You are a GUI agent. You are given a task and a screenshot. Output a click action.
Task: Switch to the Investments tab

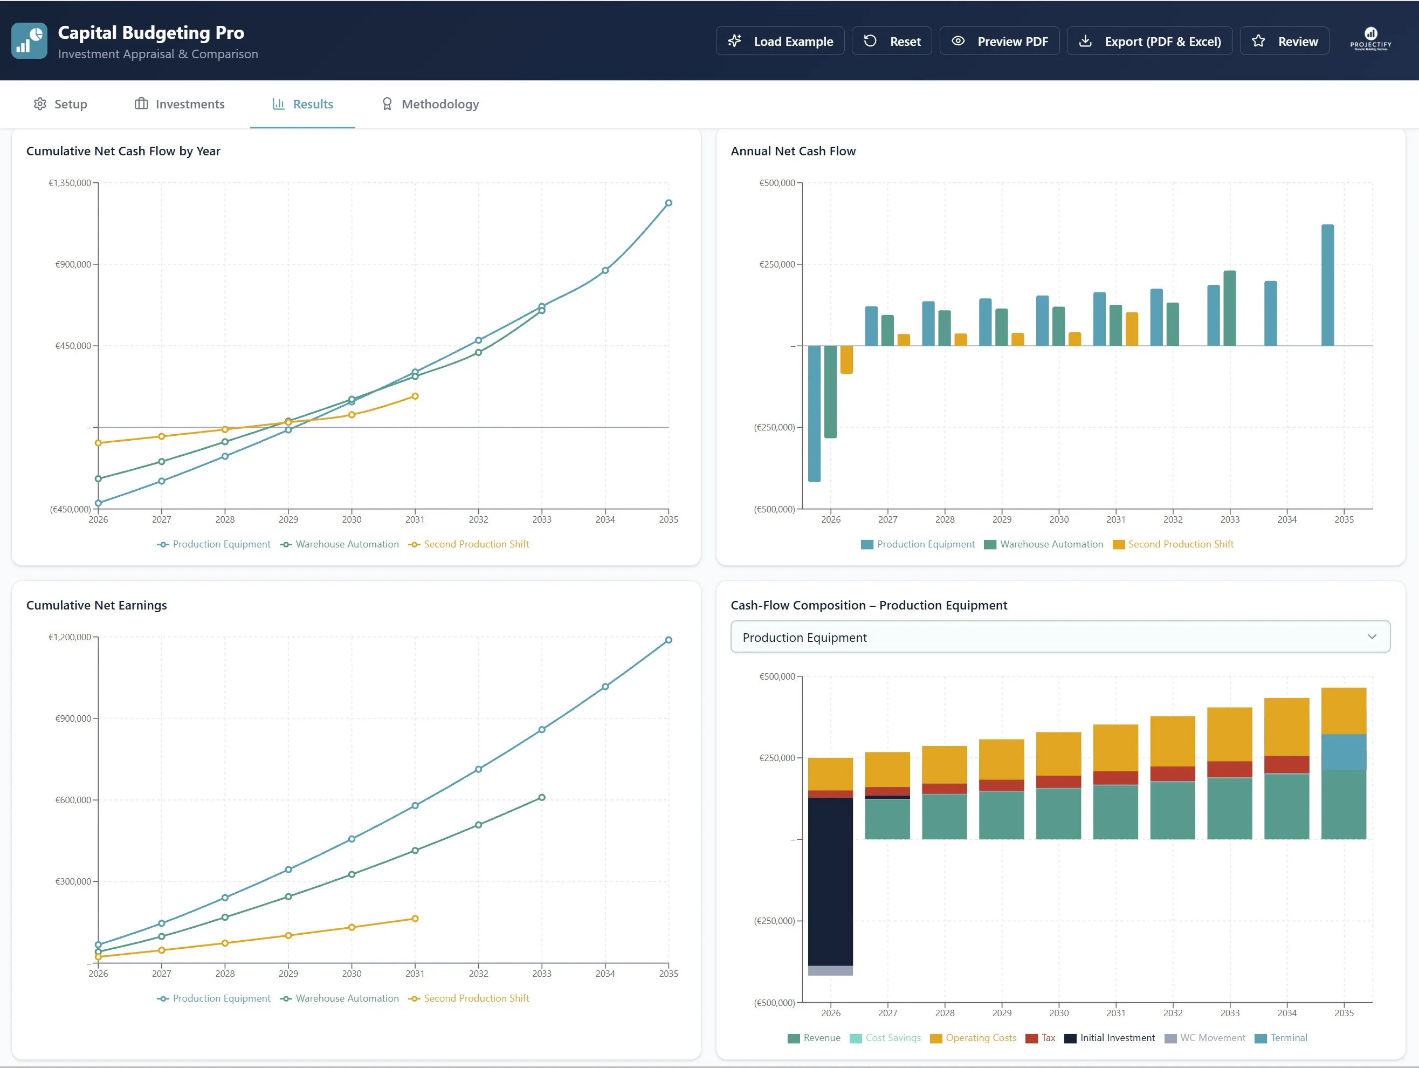click(x=180, y=104)
